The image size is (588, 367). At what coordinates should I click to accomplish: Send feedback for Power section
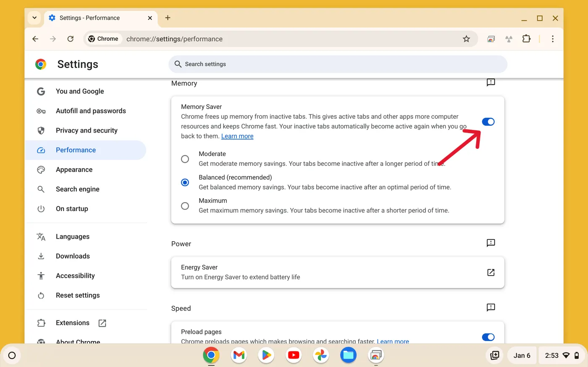coord(491,243)
